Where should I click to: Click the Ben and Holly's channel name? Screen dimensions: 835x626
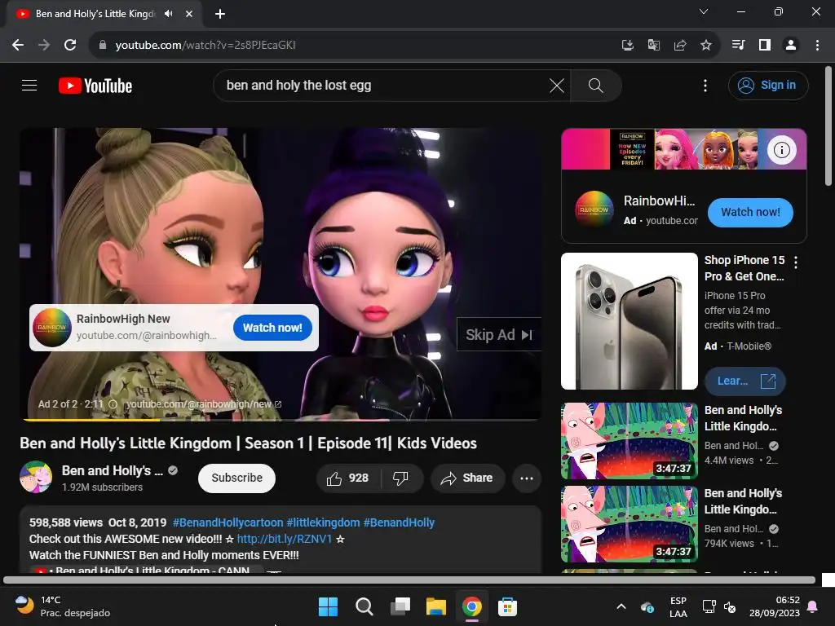point(113,470)
